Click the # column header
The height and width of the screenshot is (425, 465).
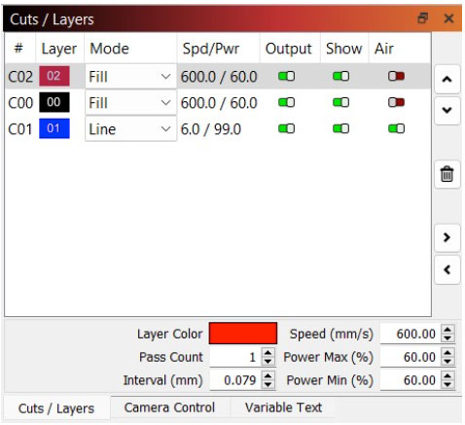pos(19,49)
